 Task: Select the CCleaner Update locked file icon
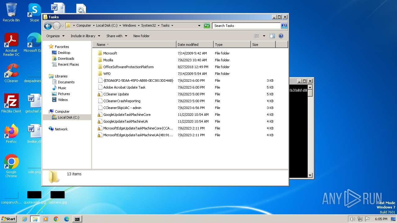100,94
